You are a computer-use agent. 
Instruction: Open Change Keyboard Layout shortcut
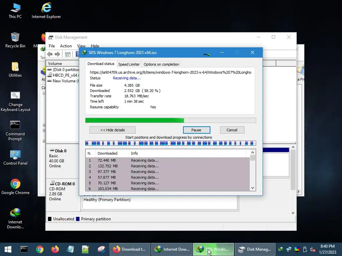tap(15, 101)
